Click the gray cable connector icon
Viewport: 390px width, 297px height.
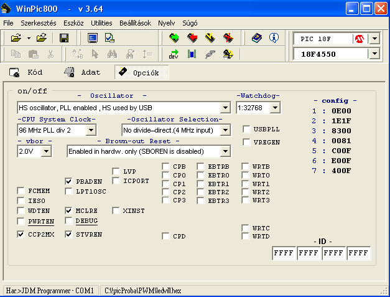210,54
